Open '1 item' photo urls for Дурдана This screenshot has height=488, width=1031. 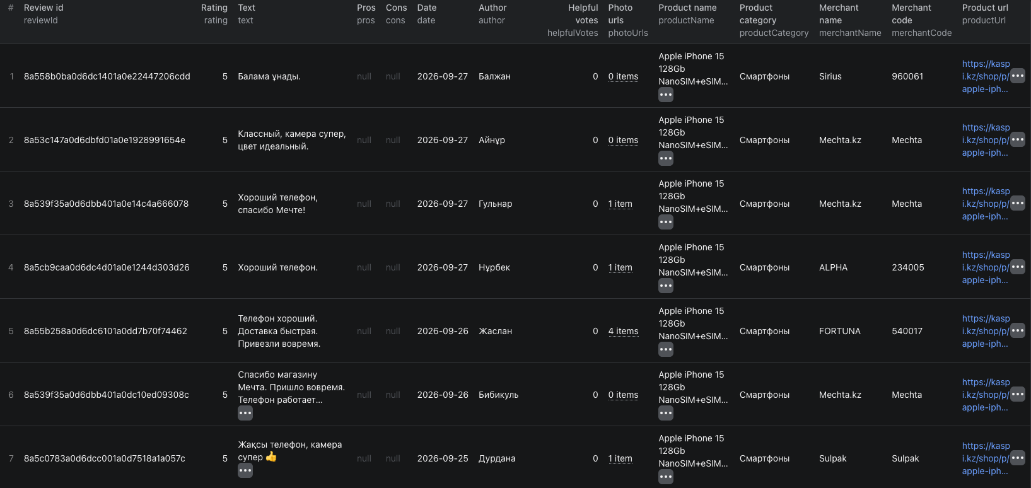620,458
